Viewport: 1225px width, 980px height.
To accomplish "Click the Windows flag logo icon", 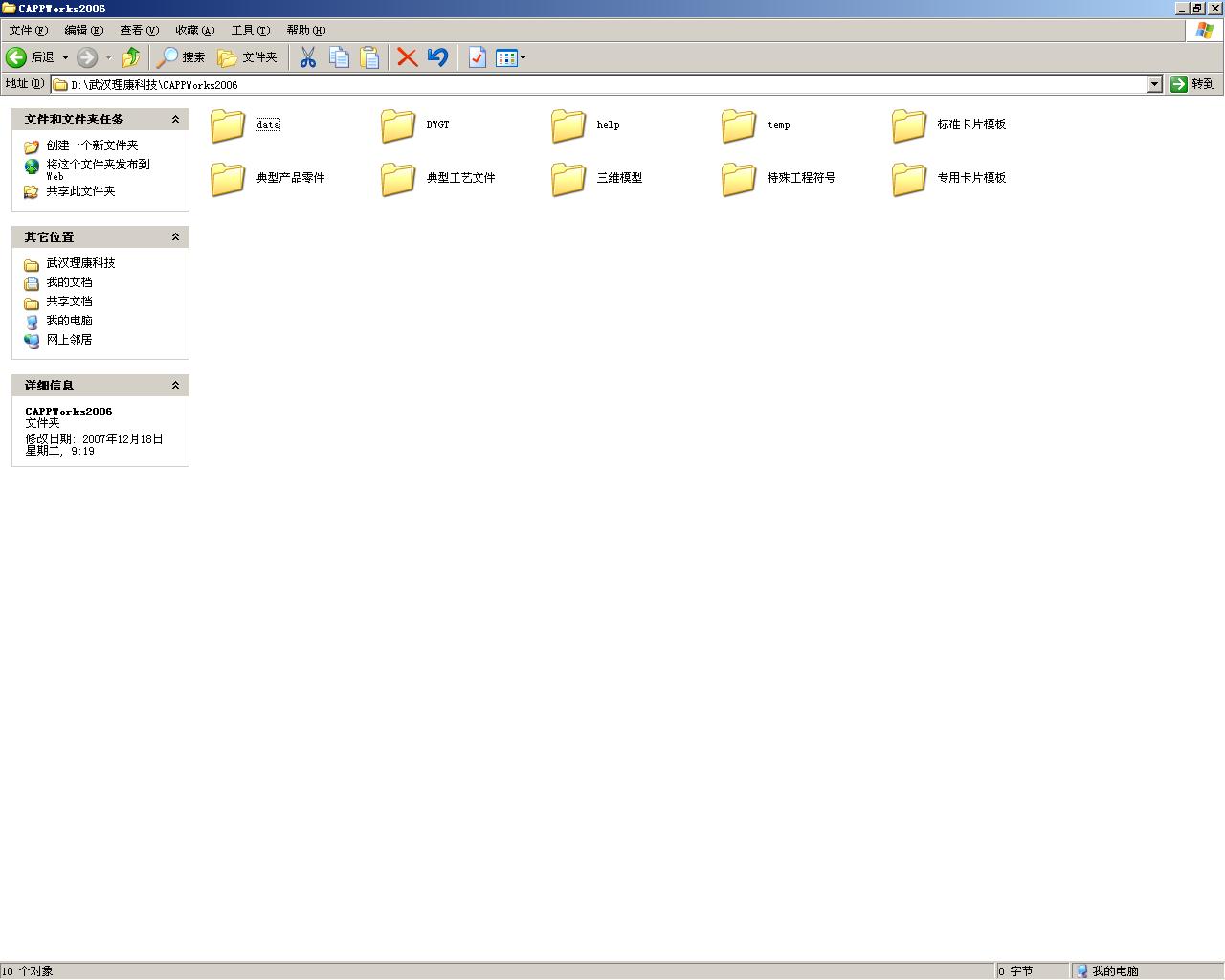I will [x=1205, y=31].
